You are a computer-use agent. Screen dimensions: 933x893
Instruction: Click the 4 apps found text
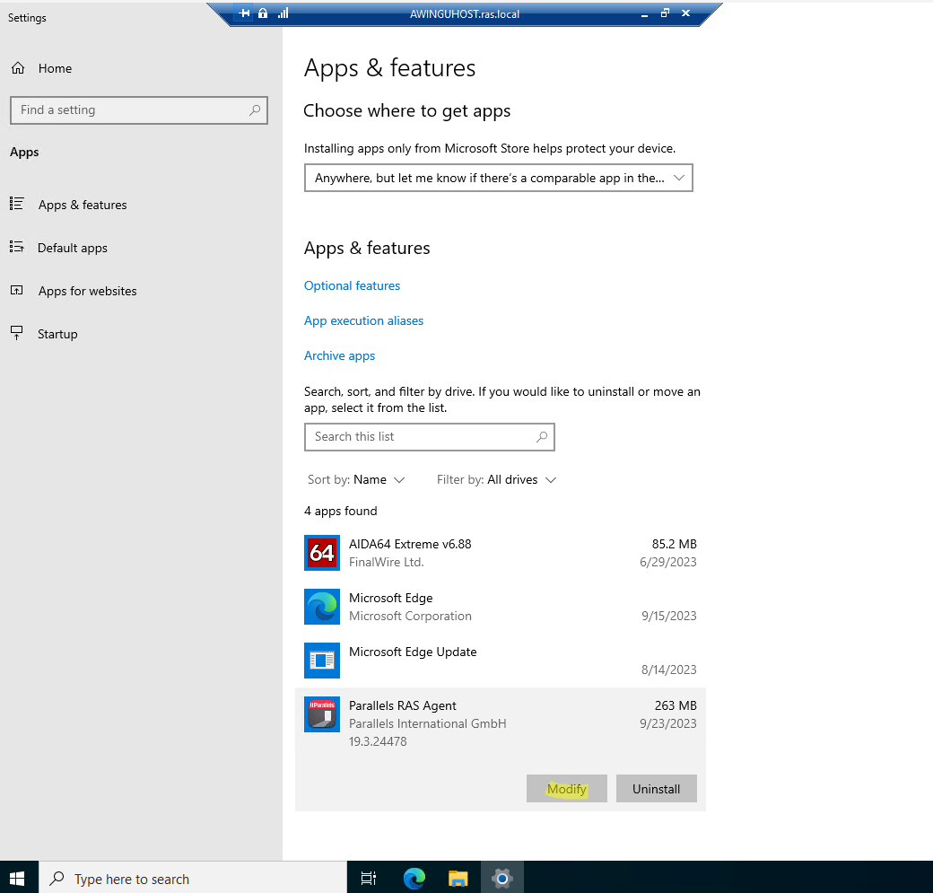pyautogui.click(x=340, y=512)
